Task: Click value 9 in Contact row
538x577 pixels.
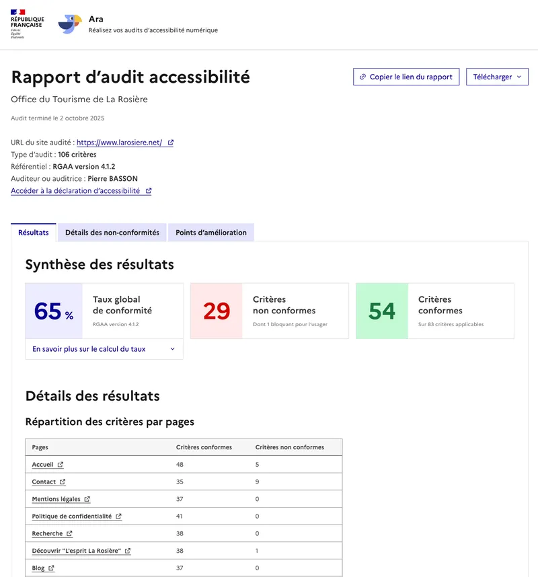Action: click(x=257, y=482)
